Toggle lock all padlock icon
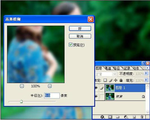This screenshot has height=120, width=150. [121, 80]
